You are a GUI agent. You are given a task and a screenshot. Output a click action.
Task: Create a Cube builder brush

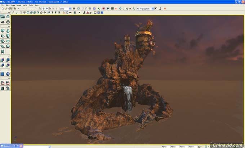pyautogui.click(x=3, y=30)
